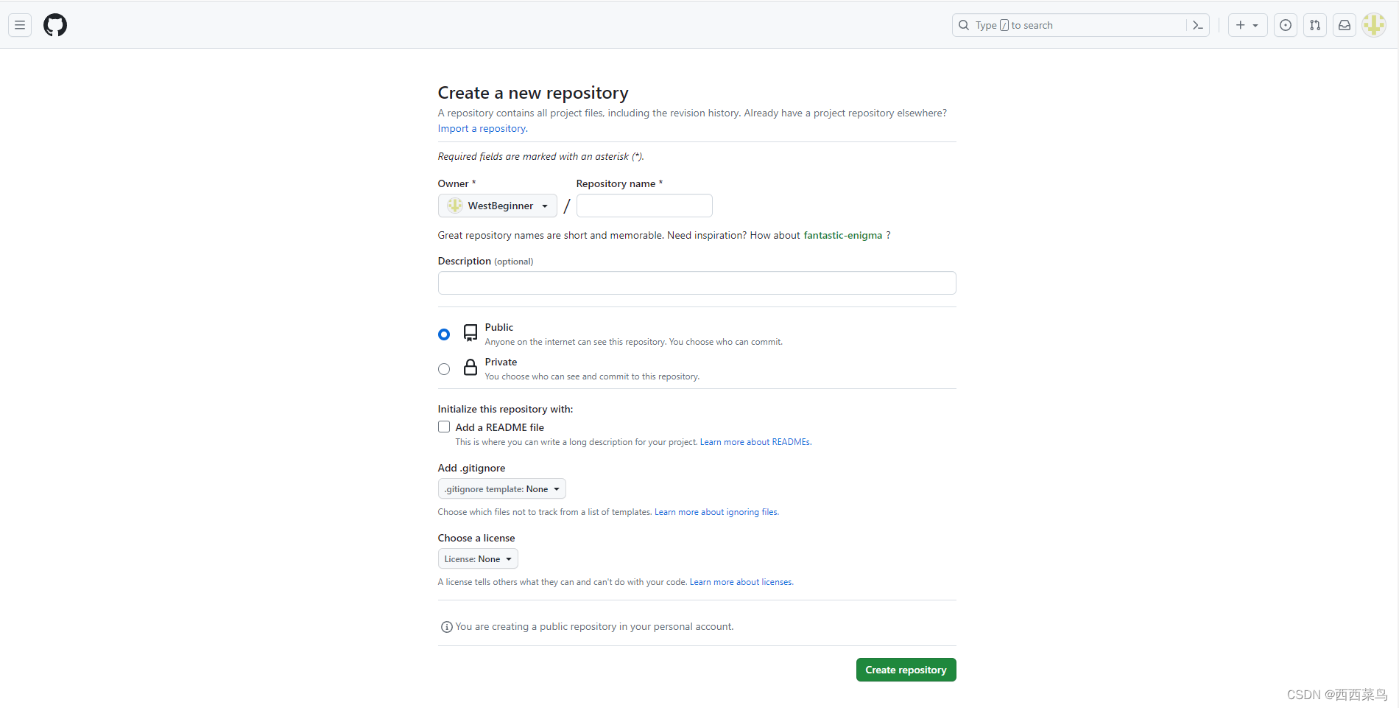
Task: Select the Public visibility radio button
Action: [444, 334]
